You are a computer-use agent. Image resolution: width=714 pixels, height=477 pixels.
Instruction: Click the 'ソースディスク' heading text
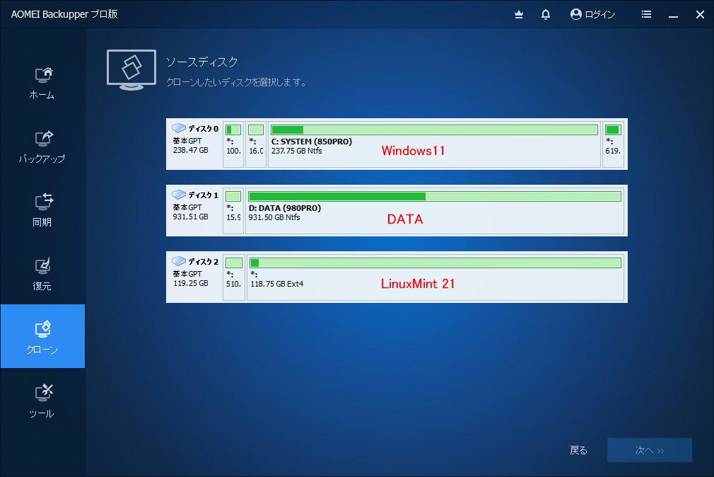pos(201,62)
